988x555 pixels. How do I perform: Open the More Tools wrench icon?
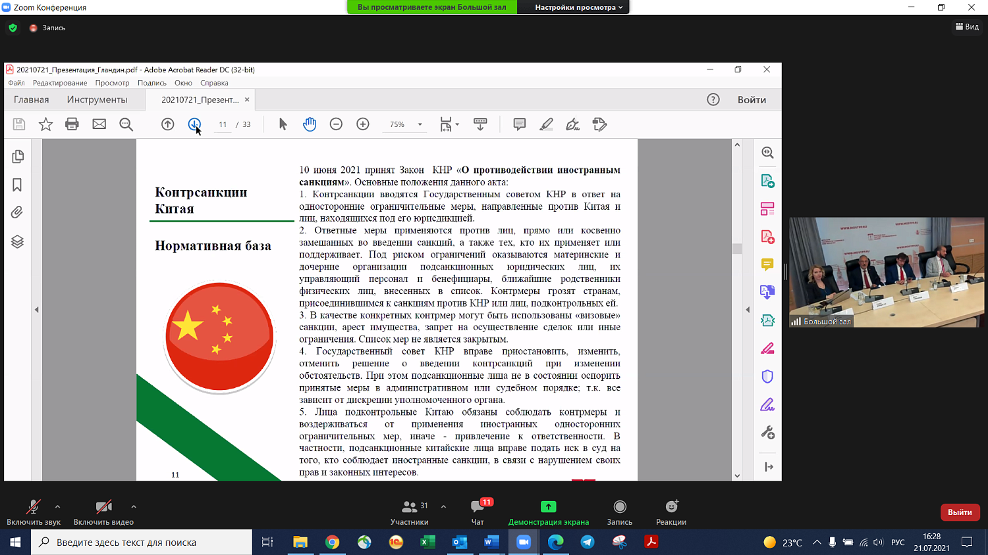pos(767,432)
